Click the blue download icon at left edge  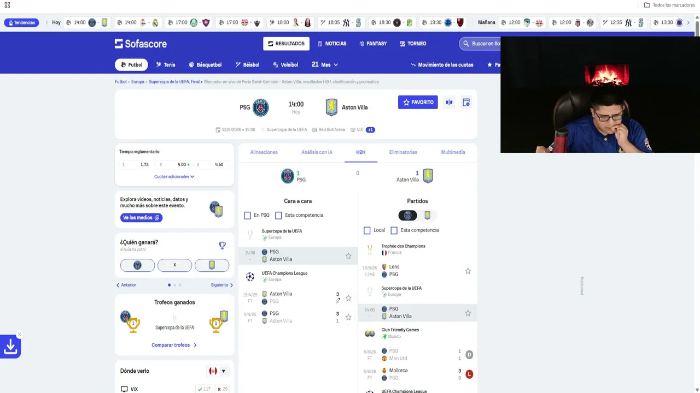pos(10,347)
